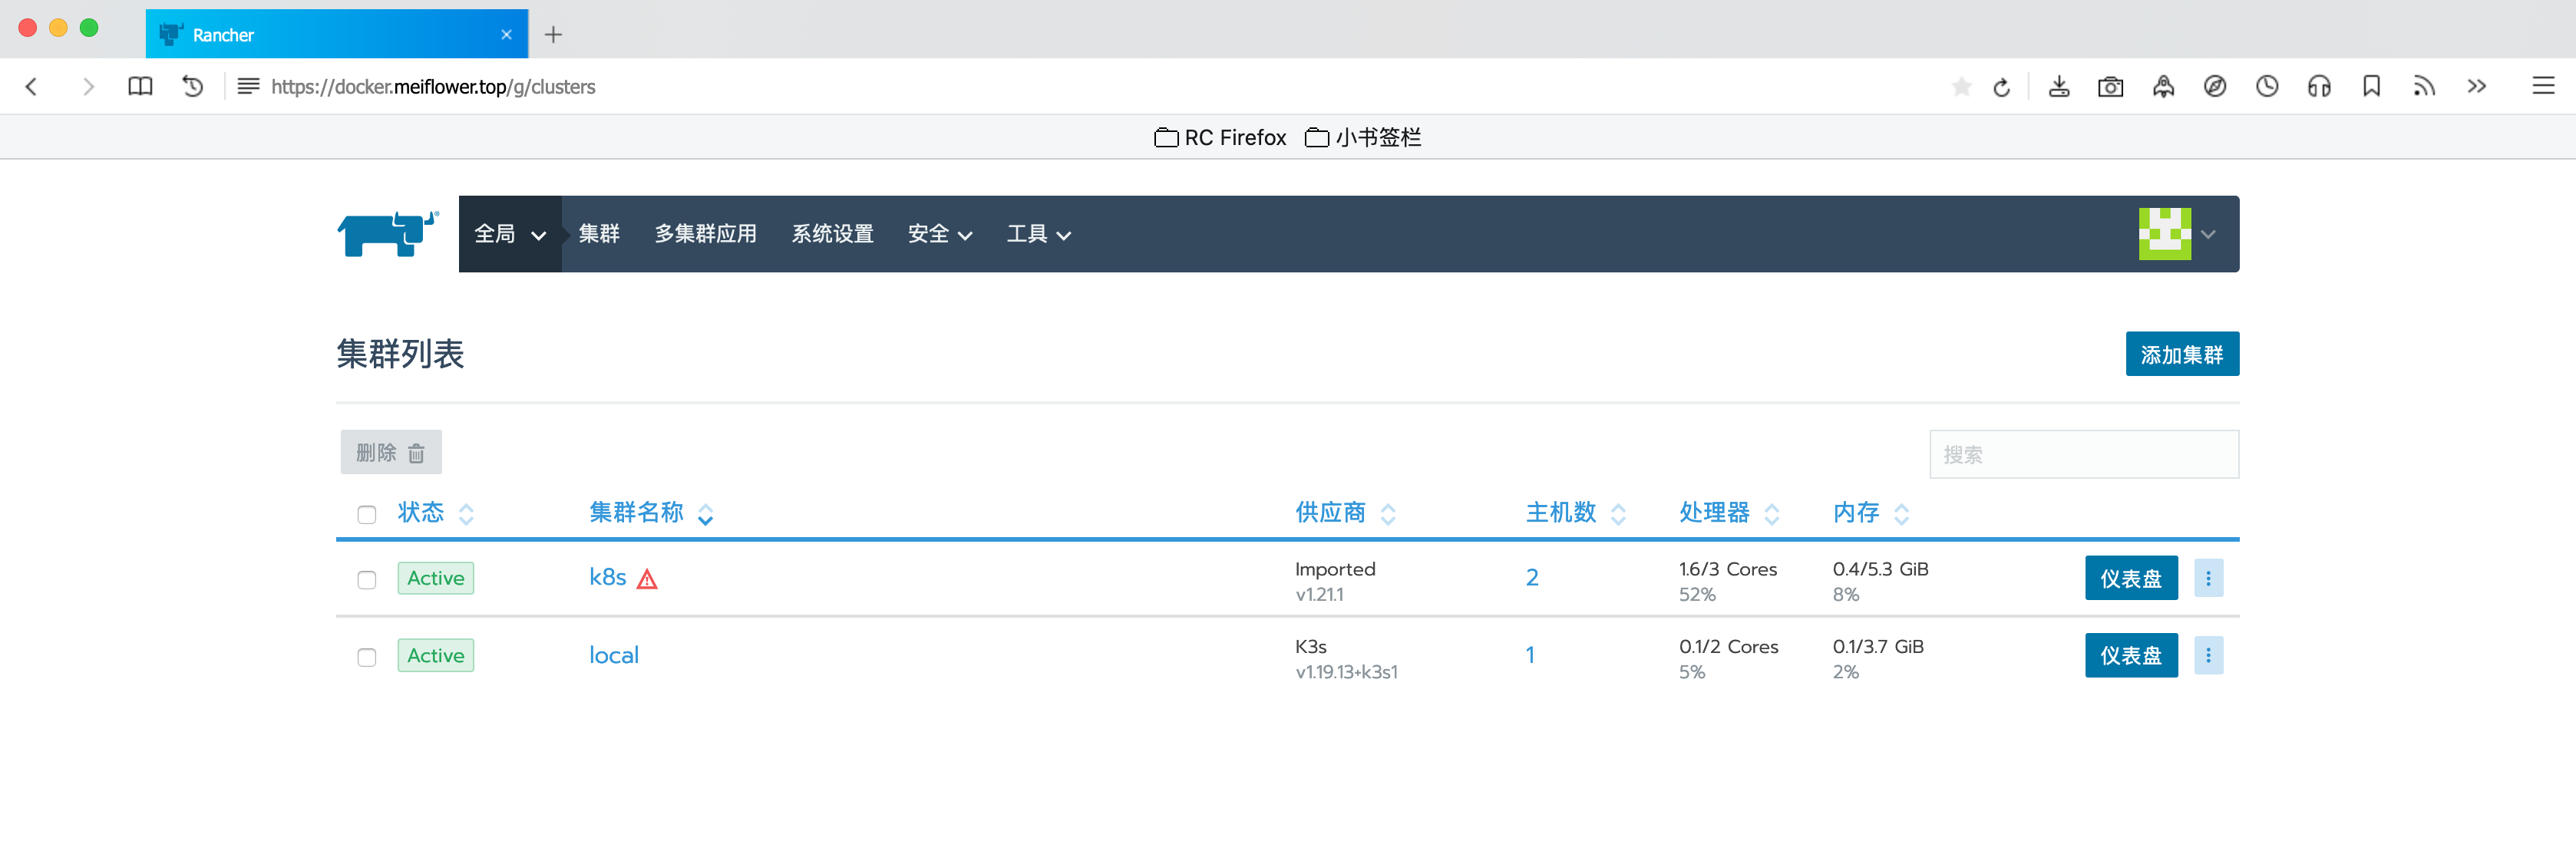This screenshot has height=864, width=2576.
Task: Sort by 处理器 CPU column
Action: tap(1729, 513)
